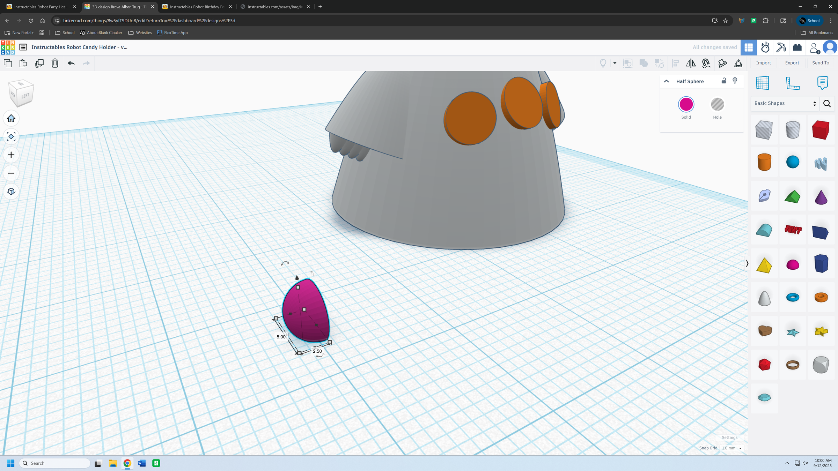The height and width of the screenshot is (471, 838).
Task: Select the Hole striped swatch
Action: [x=717, y=104]
